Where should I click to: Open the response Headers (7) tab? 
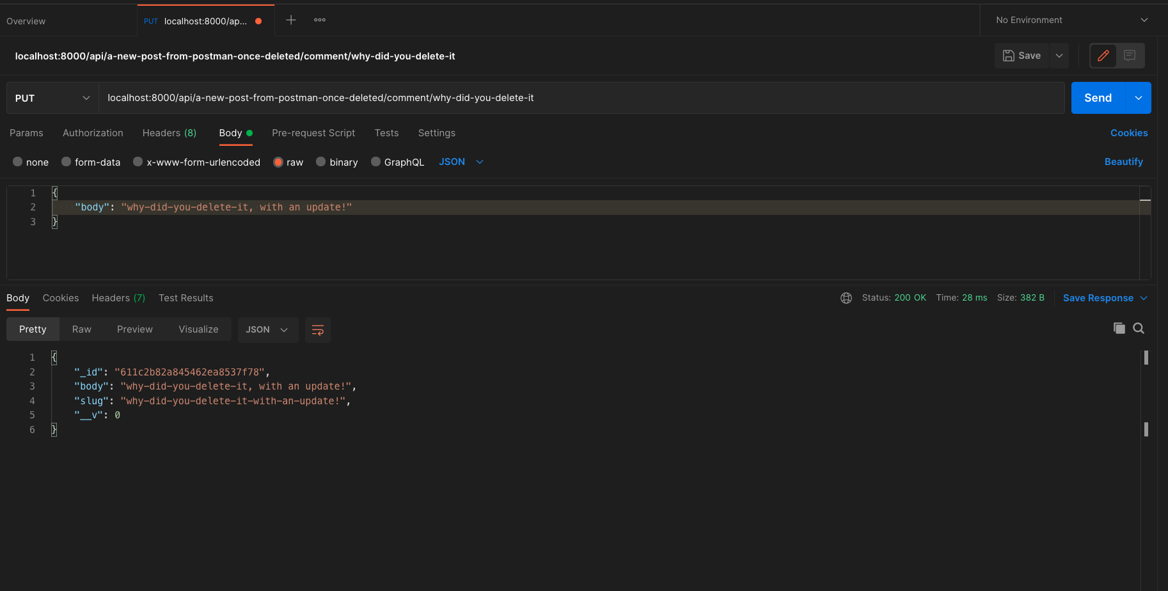point(118,298)
